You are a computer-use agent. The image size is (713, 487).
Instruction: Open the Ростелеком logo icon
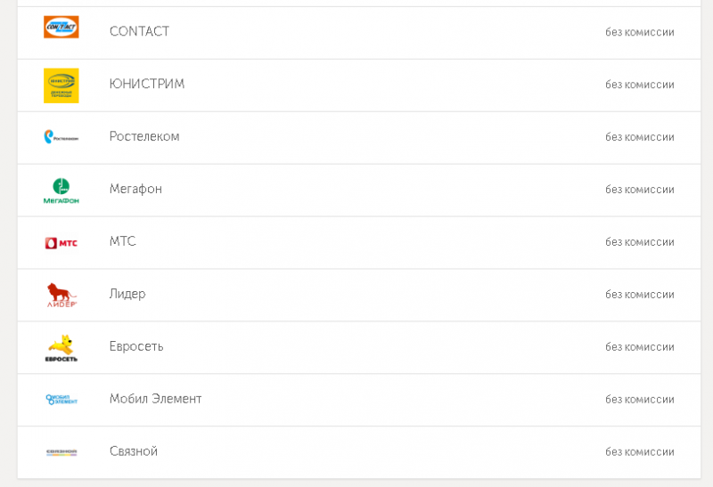tap(61, 137)
